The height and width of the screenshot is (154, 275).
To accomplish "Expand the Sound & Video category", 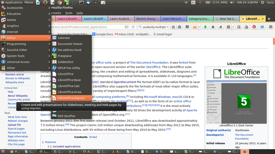I will pyautogui.click(x=25, y=50).
